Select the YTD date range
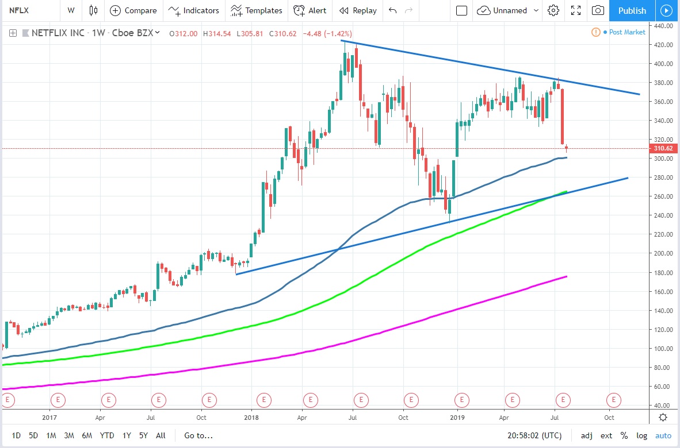This screenshot has height=448, width=680. pos(106,435)
